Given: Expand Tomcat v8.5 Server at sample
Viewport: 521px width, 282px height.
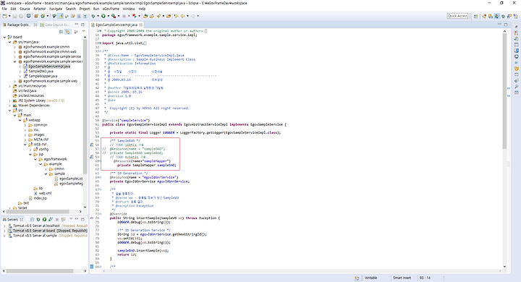Looking at the screenshot, I should coord(4,236).
